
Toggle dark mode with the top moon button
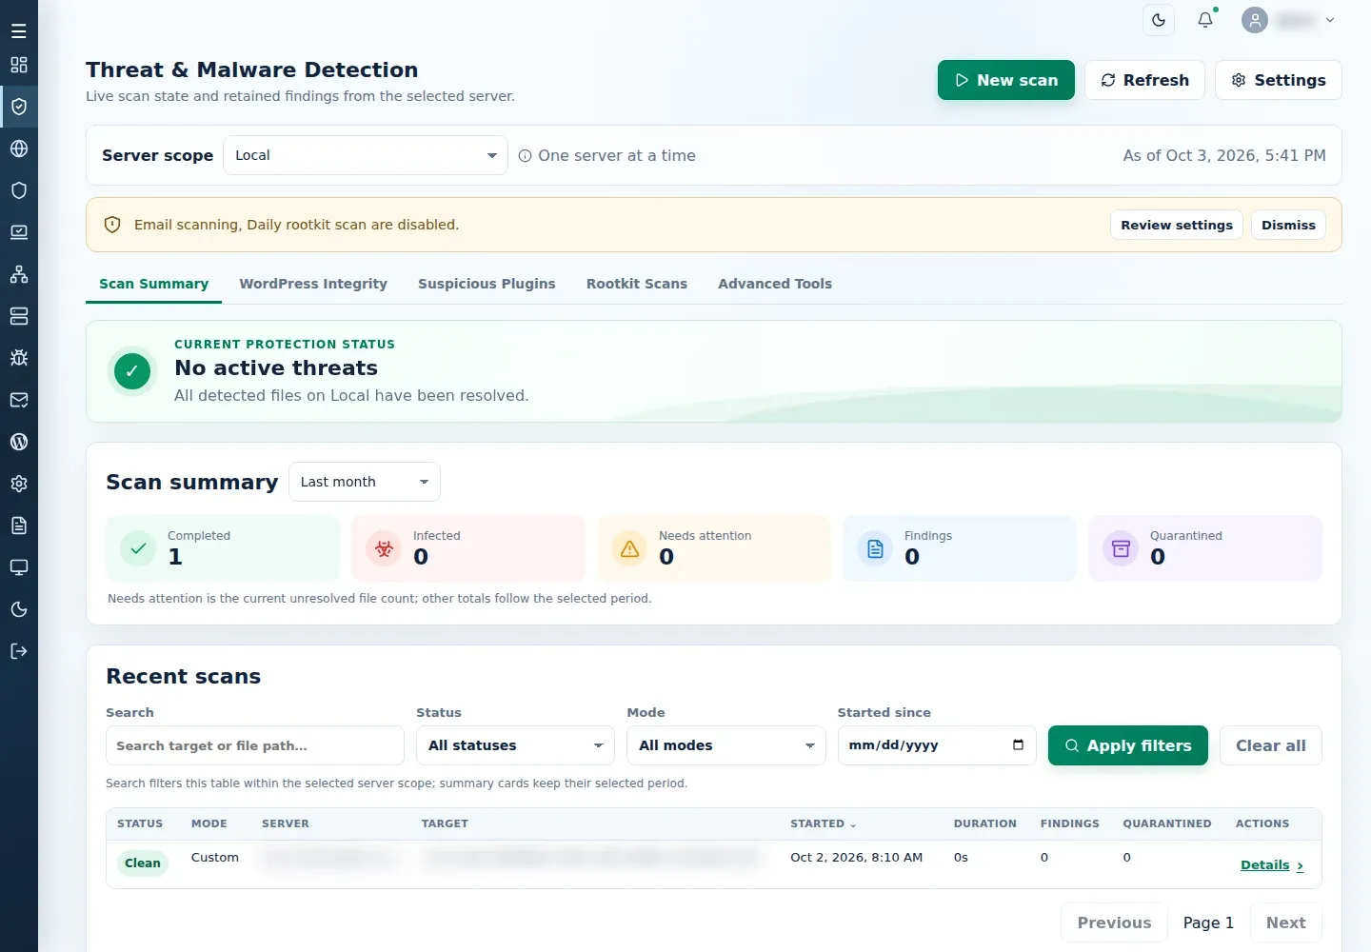pos(1159,20)
